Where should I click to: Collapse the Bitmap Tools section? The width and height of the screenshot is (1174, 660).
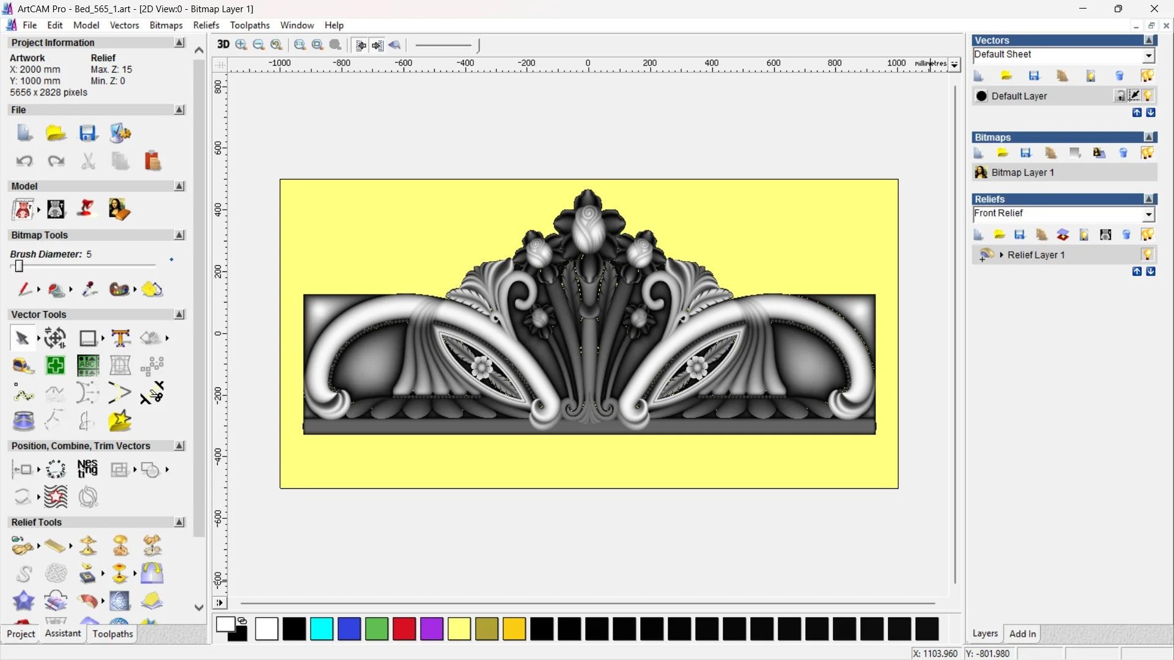tap(179, 235)
